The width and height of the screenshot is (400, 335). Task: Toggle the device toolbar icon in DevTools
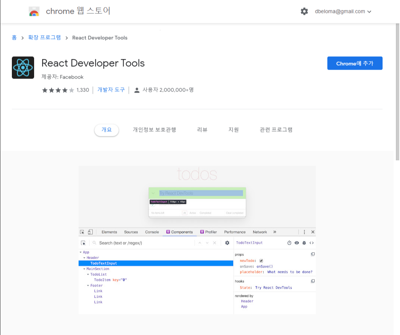click(90, 232)
